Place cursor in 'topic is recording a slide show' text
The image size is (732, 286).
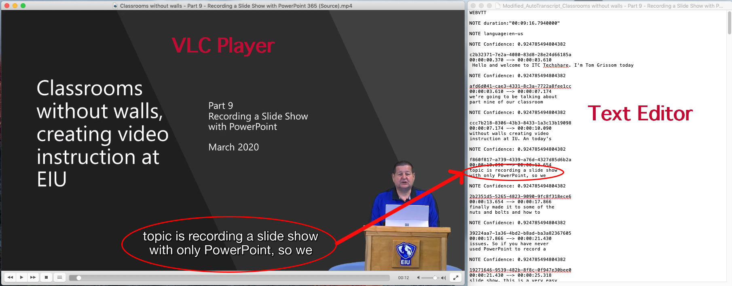point(513,170)
